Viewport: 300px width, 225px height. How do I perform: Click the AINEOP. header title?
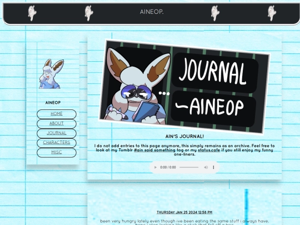152,12
